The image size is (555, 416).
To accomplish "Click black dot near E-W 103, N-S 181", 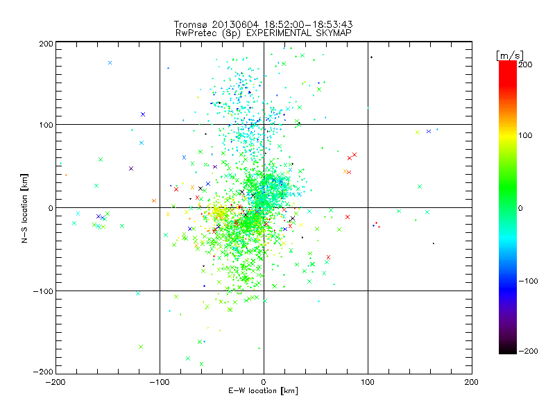I will [371, 58].
